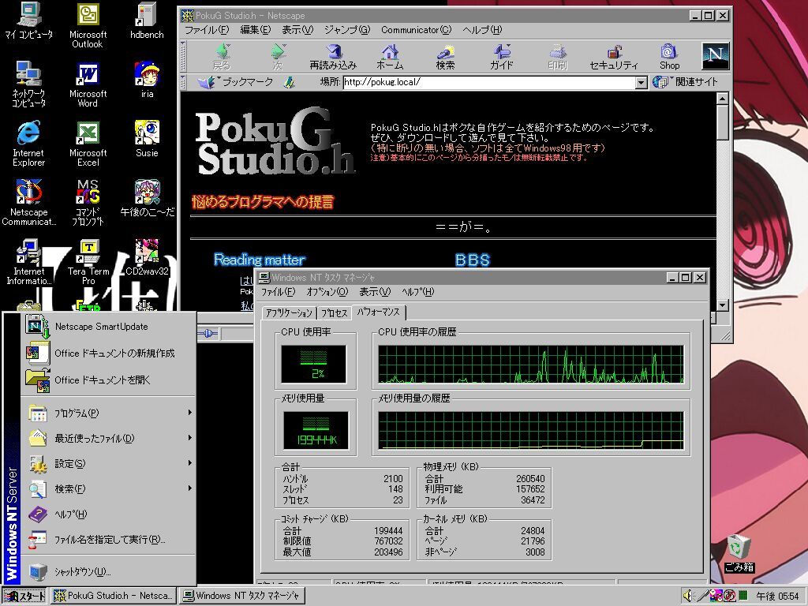Click the Netscape N logo throbber
This screenshot has height=606, width=808.
(x=715, y=56)
